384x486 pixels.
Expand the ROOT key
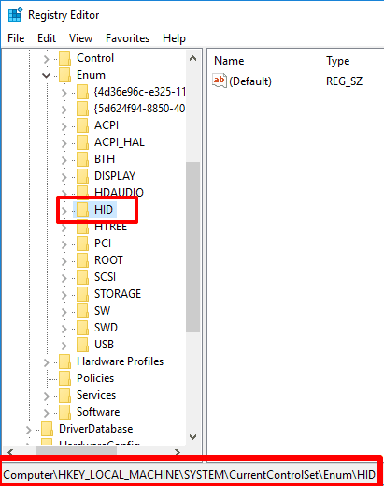coord(64,260)
